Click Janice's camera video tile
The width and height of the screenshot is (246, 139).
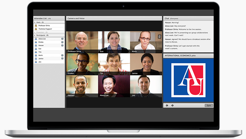[146, 64]
